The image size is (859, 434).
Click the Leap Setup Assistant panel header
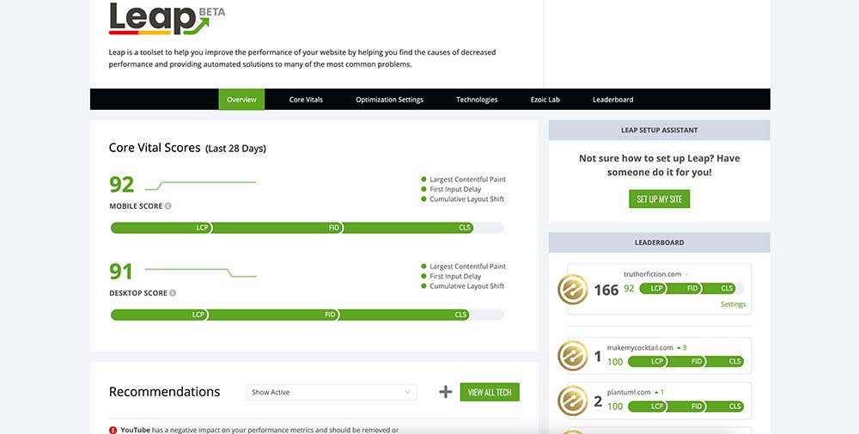coord(659,131)
